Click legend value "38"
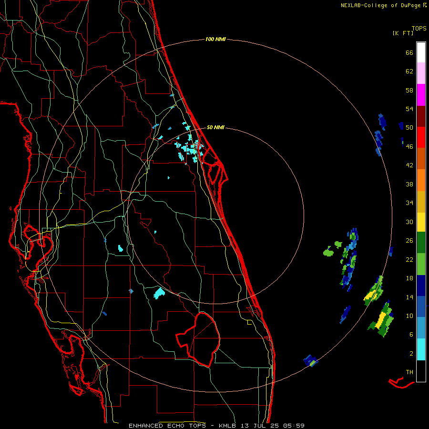The image size is (429, 429). [x=409, y=184]
